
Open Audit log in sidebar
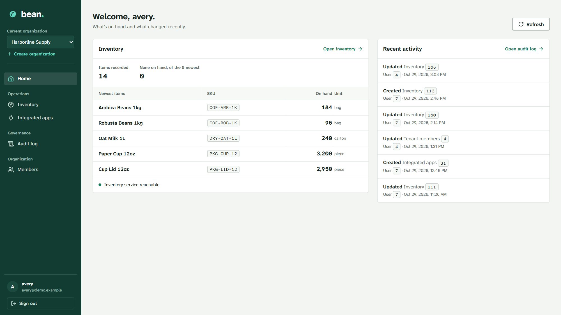41,144
